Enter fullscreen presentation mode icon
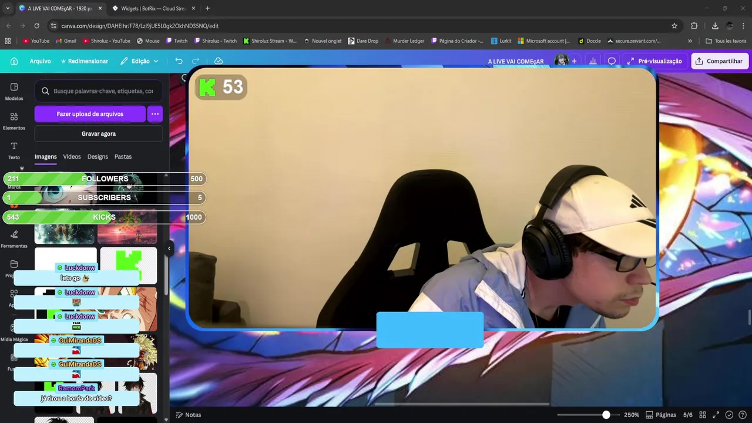The height and width of the screenshot is (423, 752). (716, 415)
